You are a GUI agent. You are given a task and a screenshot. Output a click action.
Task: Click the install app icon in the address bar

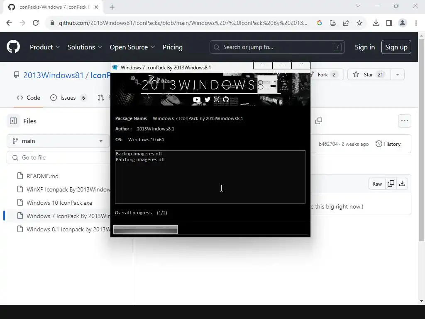tap(333, 23)
